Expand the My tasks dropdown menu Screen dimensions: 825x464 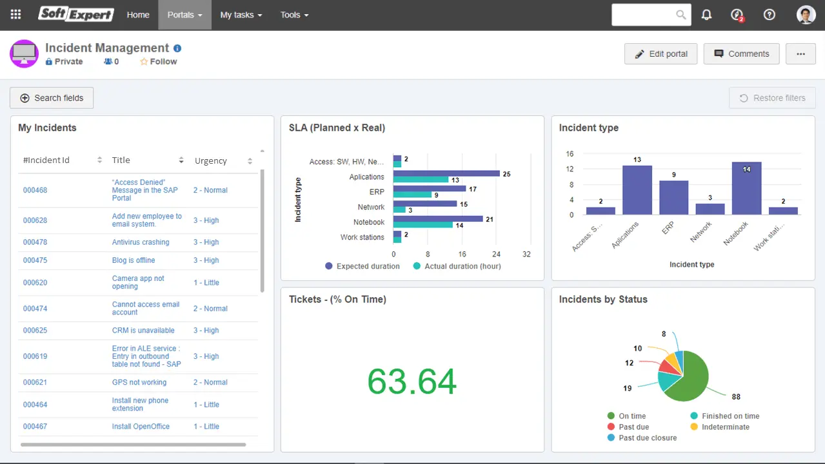coord(241,15)
